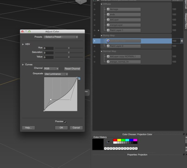Viewport: 187px width, 168px height.
Task: Click the icon right of the selected layer's strength
Action: tap(182, 41)
